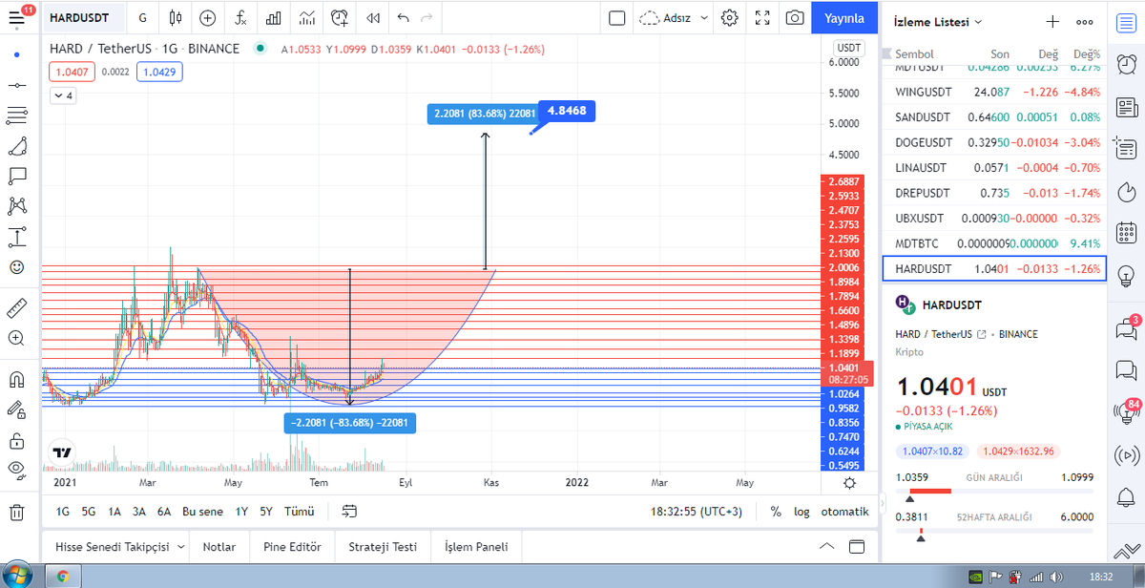The width and height of the screenshot is (1145, 588).
Task: Open the go to date calendar icon
Action: 349,512
